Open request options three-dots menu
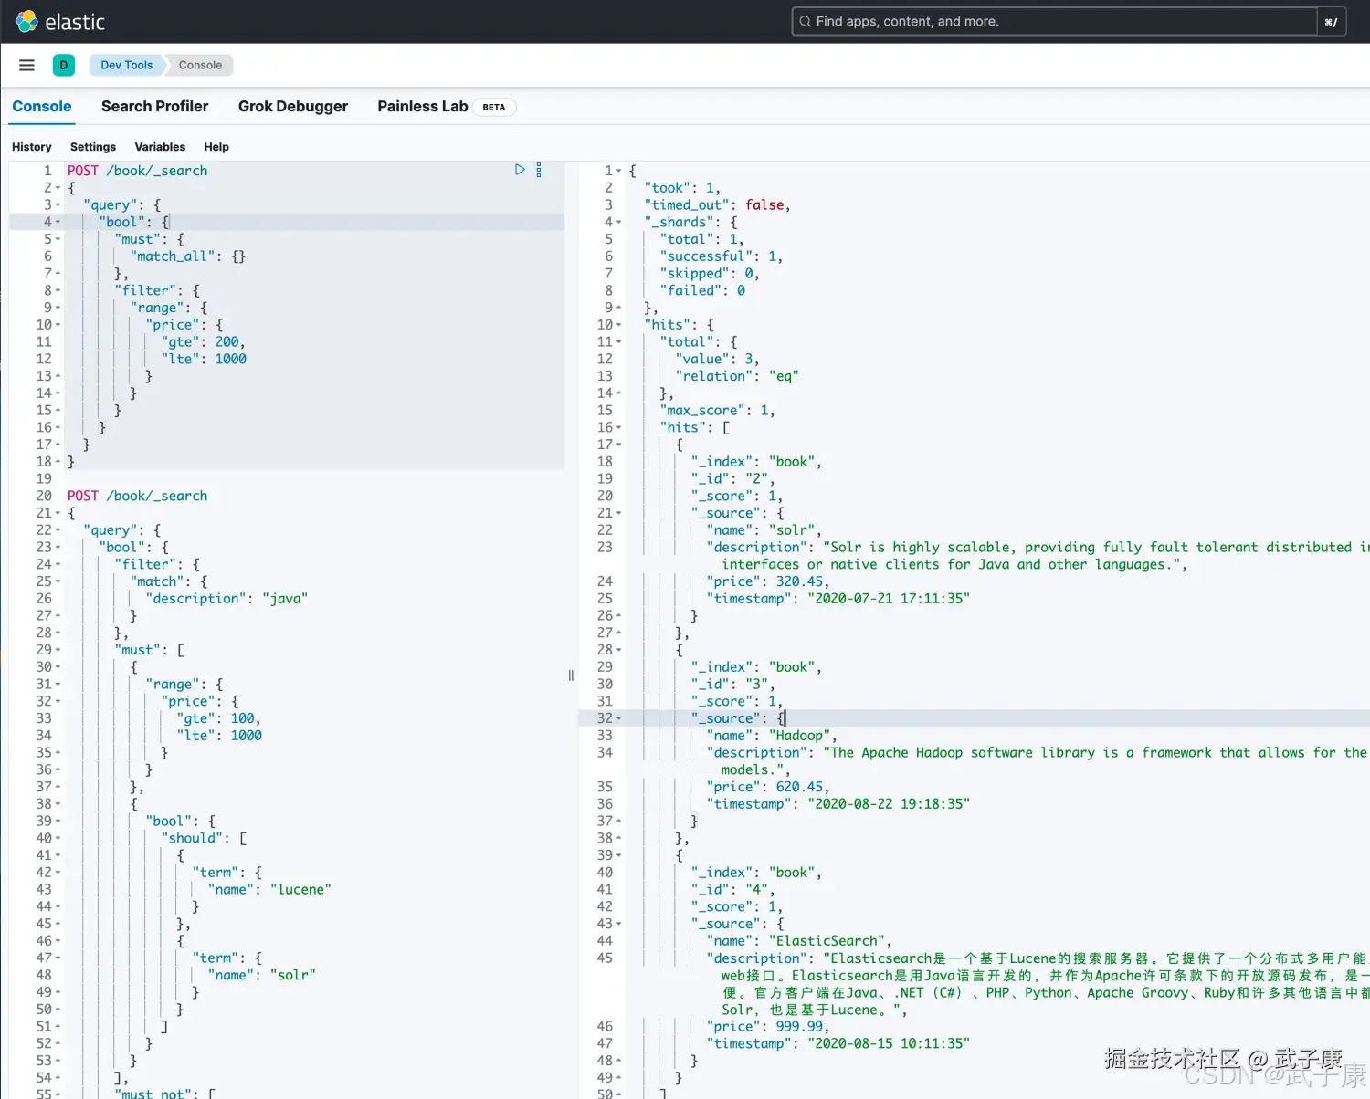The image size is (1370, 1099). point(539,170)
